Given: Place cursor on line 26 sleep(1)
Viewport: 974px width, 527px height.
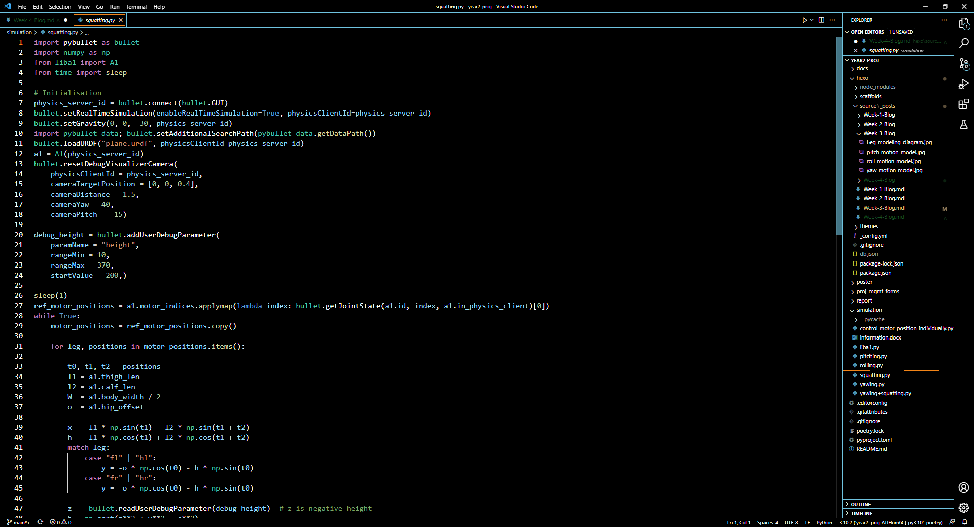Looking at the screenshot, I should tap(51, 295).
